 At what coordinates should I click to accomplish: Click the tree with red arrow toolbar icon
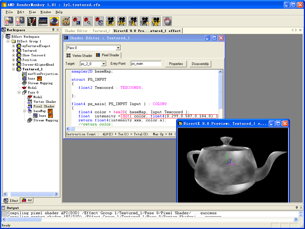click(x=32, y=21)
